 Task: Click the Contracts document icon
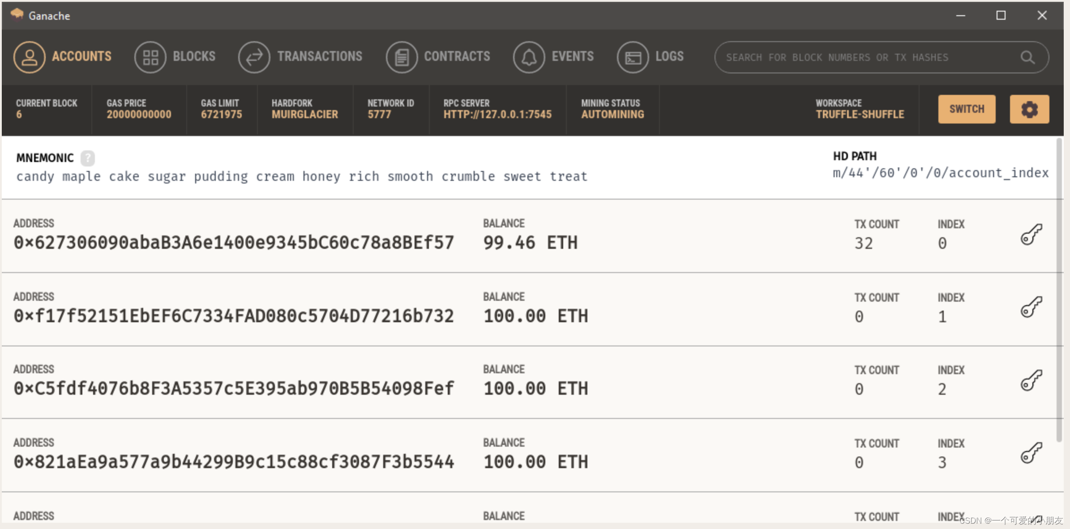pos(402,57)
